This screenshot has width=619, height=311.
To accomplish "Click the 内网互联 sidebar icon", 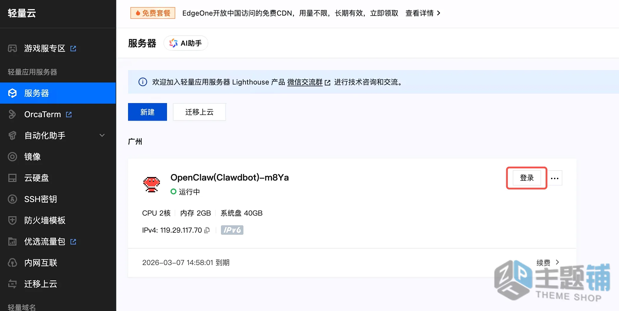I will (x=12, y=263).
